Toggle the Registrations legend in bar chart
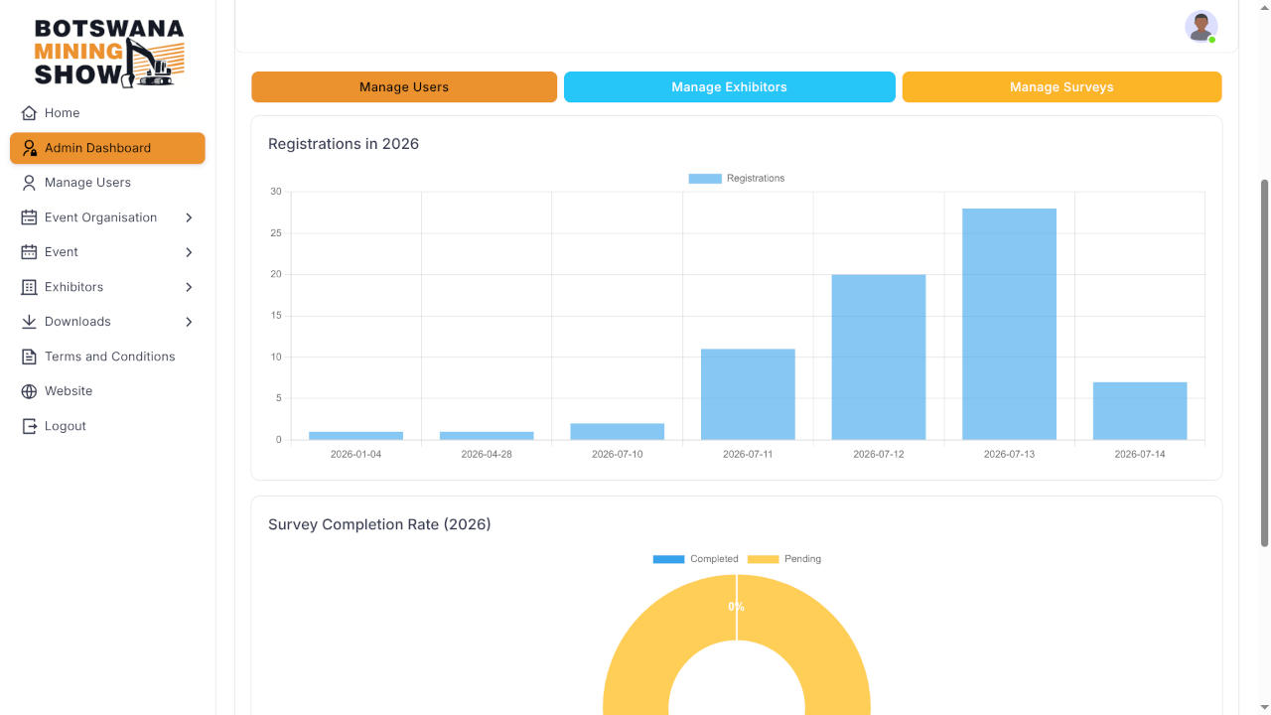The width and height of the screenshot is (1271, 715). pyautogui.click(x=737, y=179)
